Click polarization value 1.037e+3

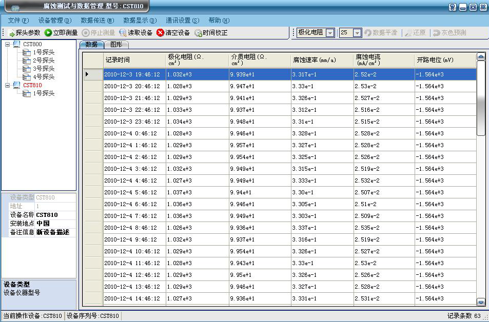pyautogui.click(x=197, y=192)
